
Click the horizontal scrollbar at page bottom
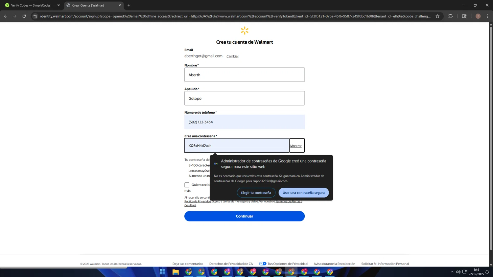click(x=64, y=267)
